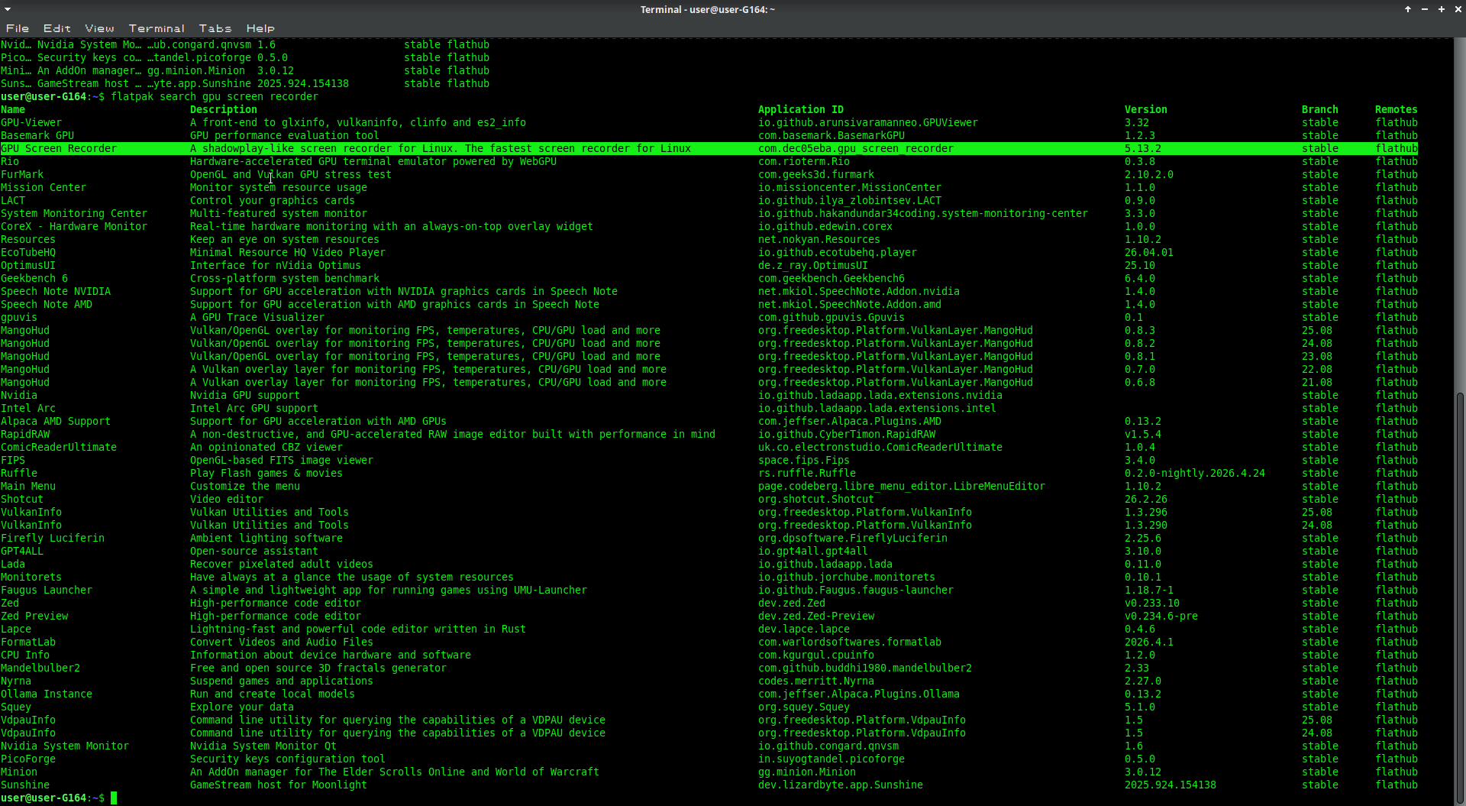The height and width of the screenshot is (806, 1466).
Task: Click the name "GPT4ALL"
Action: click(22, 552)
